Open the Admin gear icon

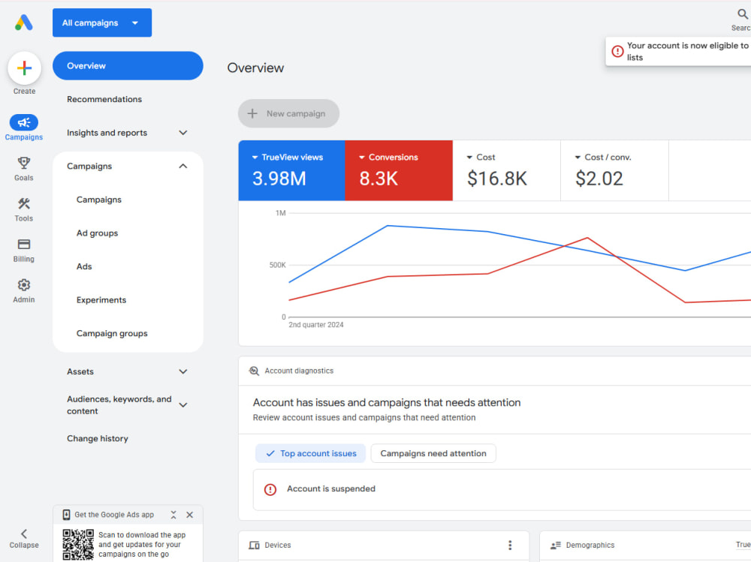pyautogui.click(x=24, y=285)
